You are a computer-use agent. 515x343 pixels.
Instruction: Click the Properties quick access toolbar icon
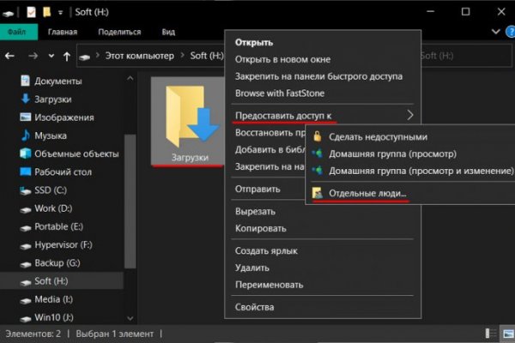click(x=32, y=12)
